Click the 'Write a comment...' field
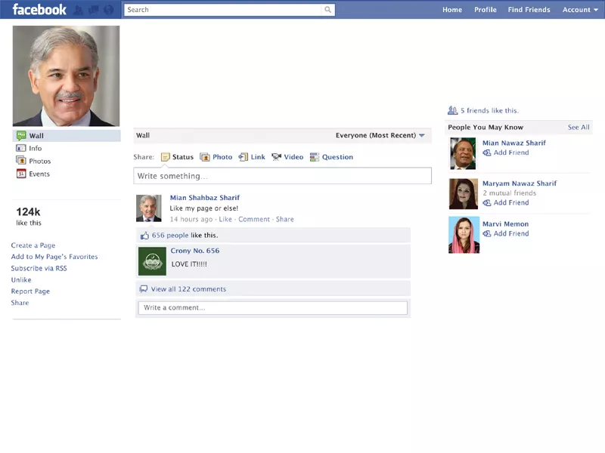The height and width of the screenshot is (453, 605). pos(273,308)
